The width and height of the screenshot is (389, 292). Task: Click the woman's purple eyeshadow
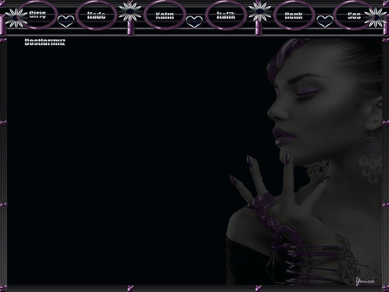tap(305, 91)
